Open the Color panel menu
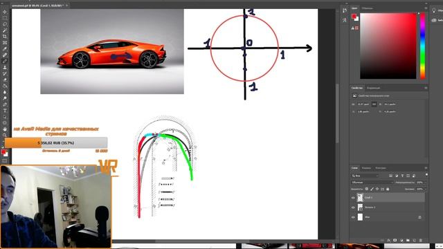Viewport: 443px width, 249px height. pos(426,8)
